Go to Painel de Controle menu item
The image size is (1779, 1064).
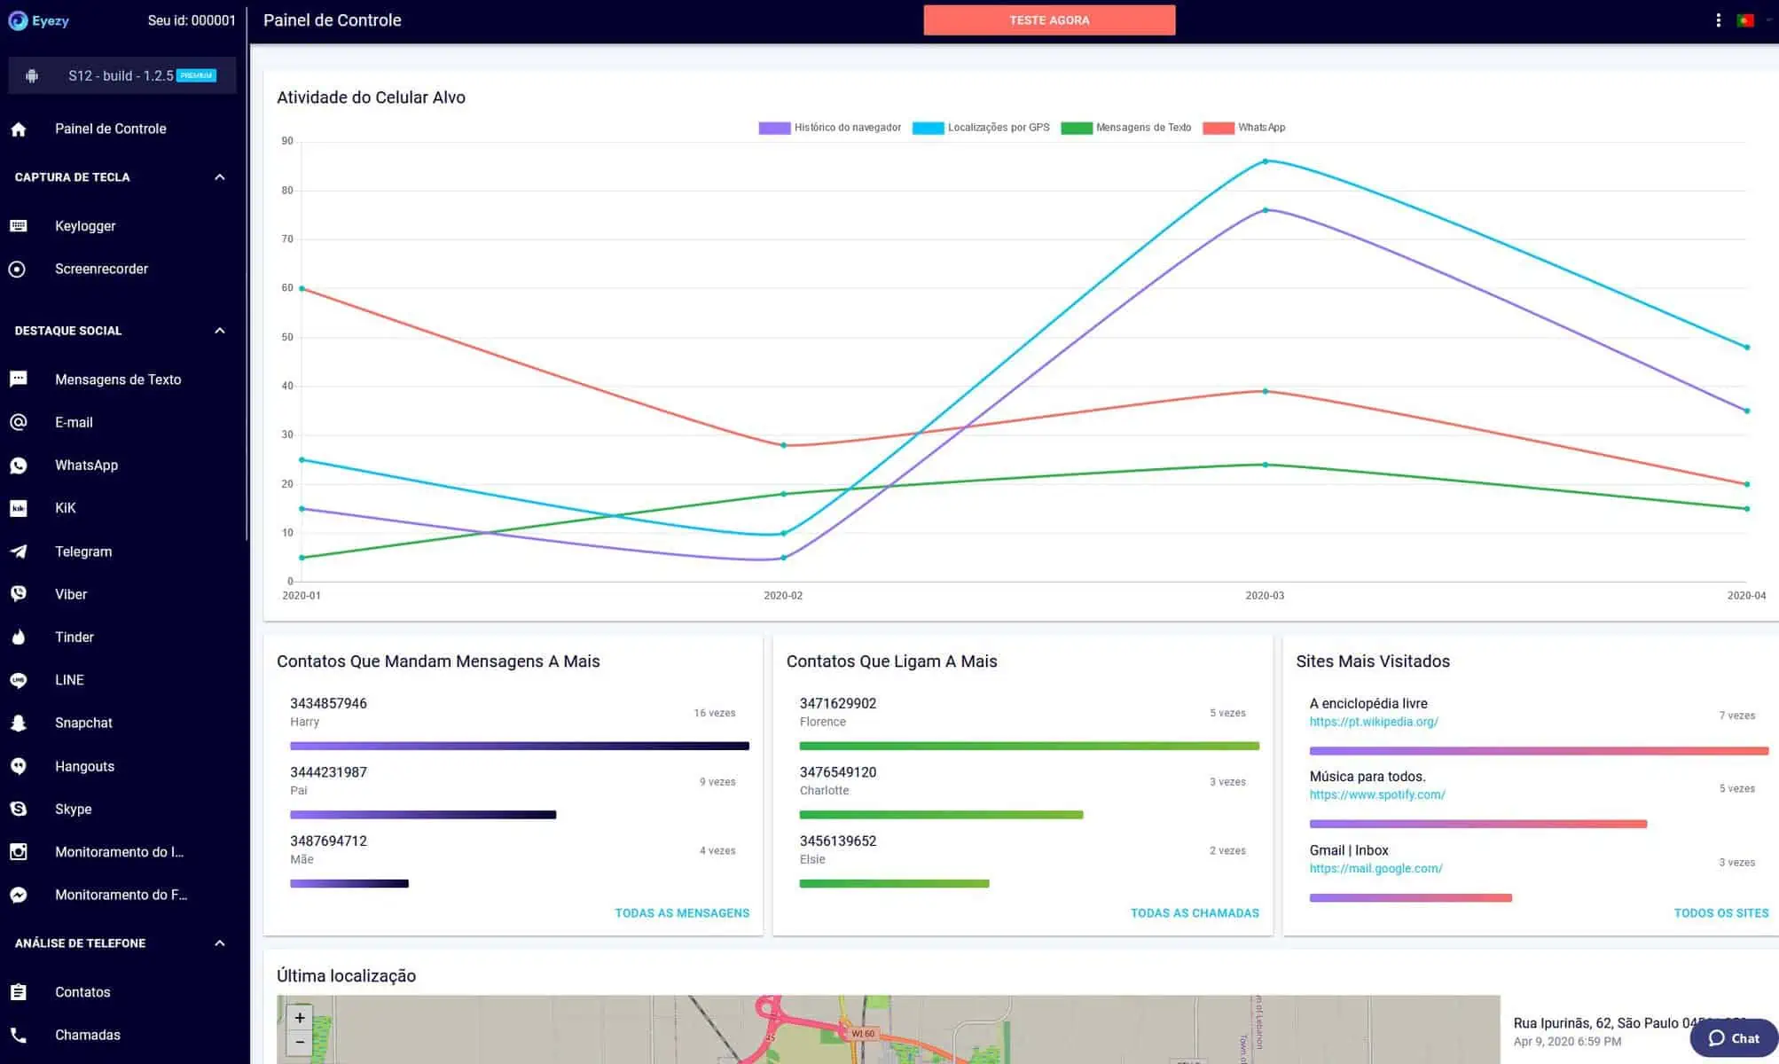[x=110, y=129]
